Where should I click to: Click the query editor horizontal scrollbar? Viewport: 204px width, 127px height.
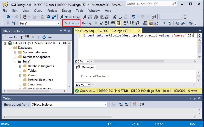129,61
